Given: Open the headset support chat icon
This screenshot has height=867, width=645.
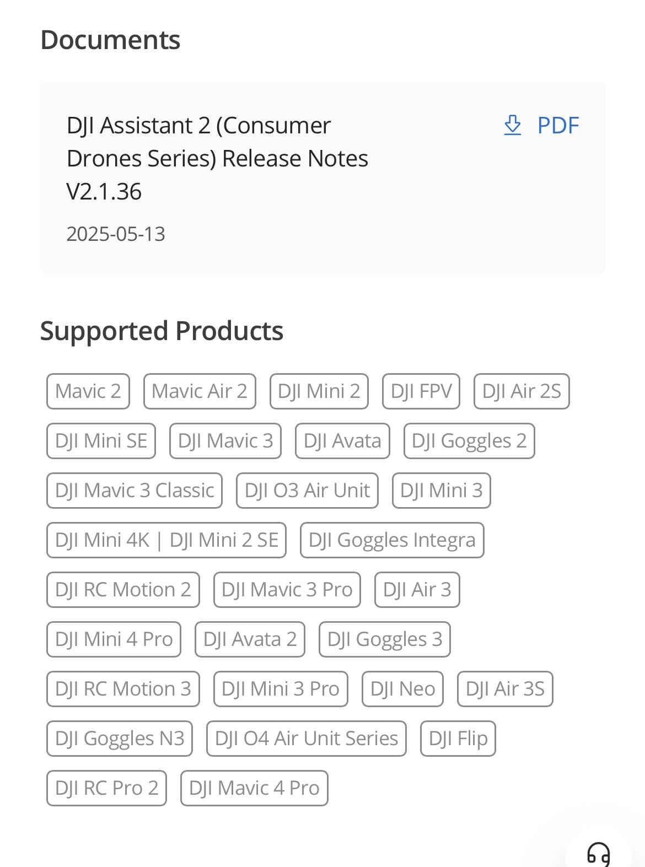Looking at the screenshot, I should [x=598, y=854].
